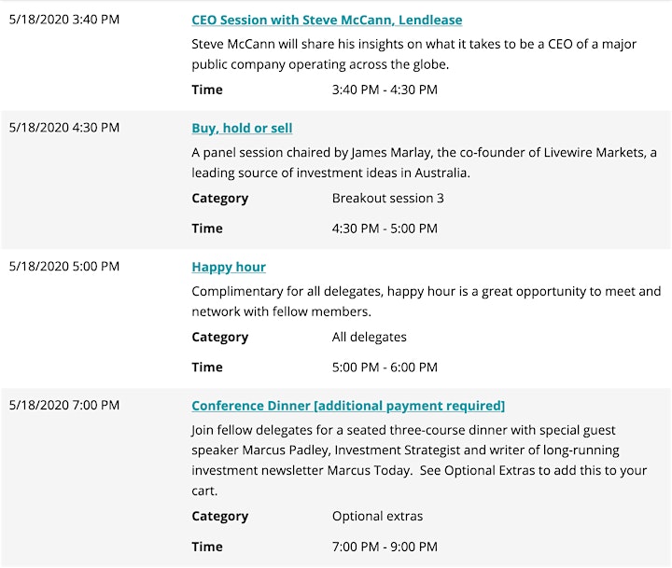The image size is (672, 568).
Task: Open the Happy hour session link
Action: [229, 267]
